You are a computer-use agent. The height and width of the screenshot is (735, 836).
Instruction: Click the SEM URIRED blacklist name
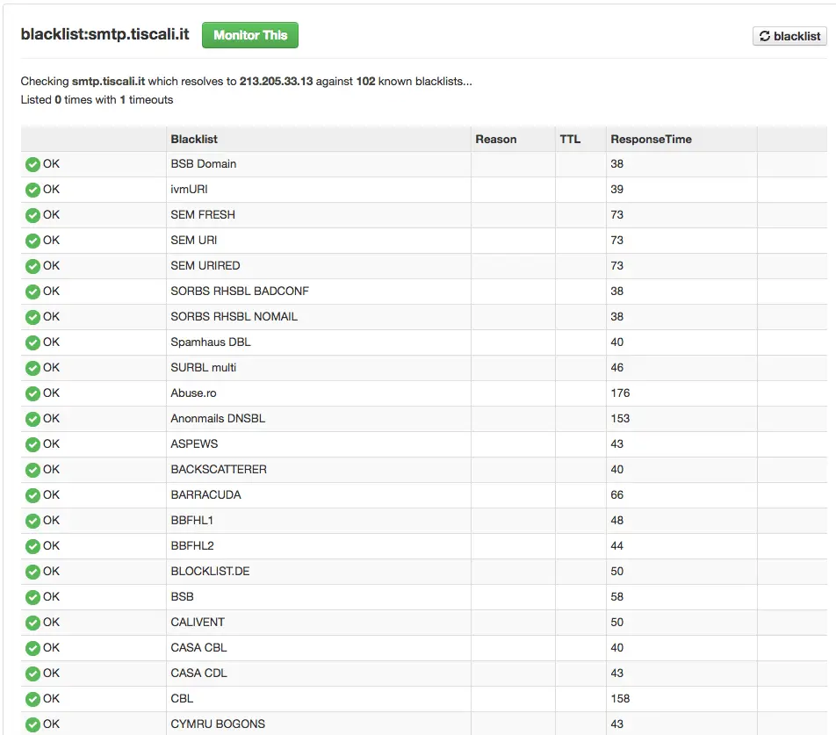click(x=205, y=265)
